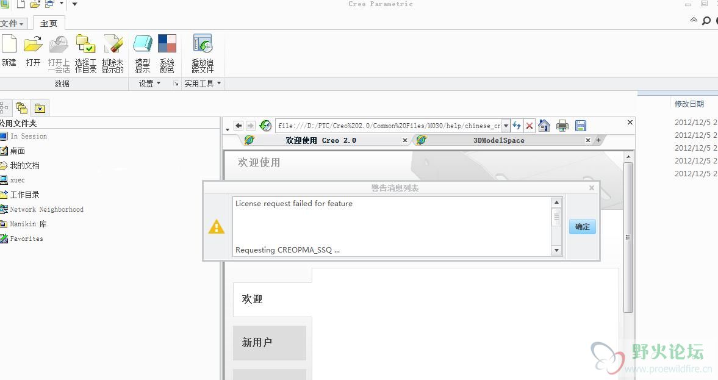Expand the 实用工具 group dropdown
718x380 pixels.
(203, 84)
